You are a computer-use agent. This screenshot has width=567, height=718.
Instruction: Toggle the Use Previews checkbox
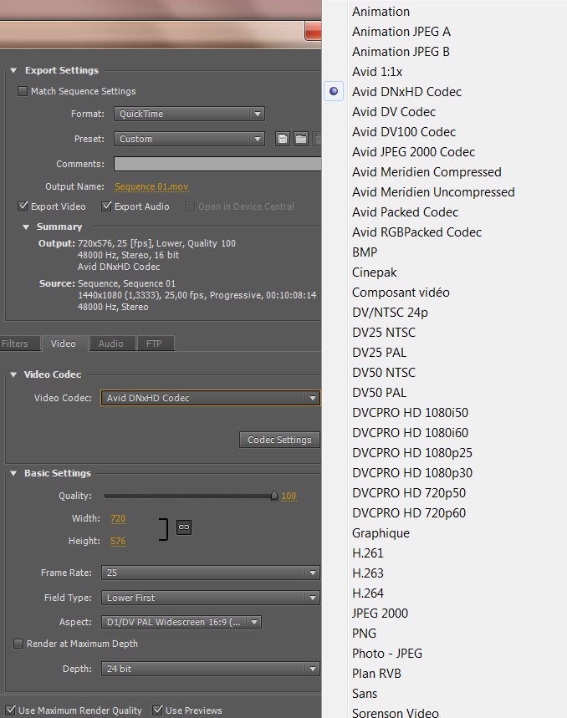[x=157, y=710]
